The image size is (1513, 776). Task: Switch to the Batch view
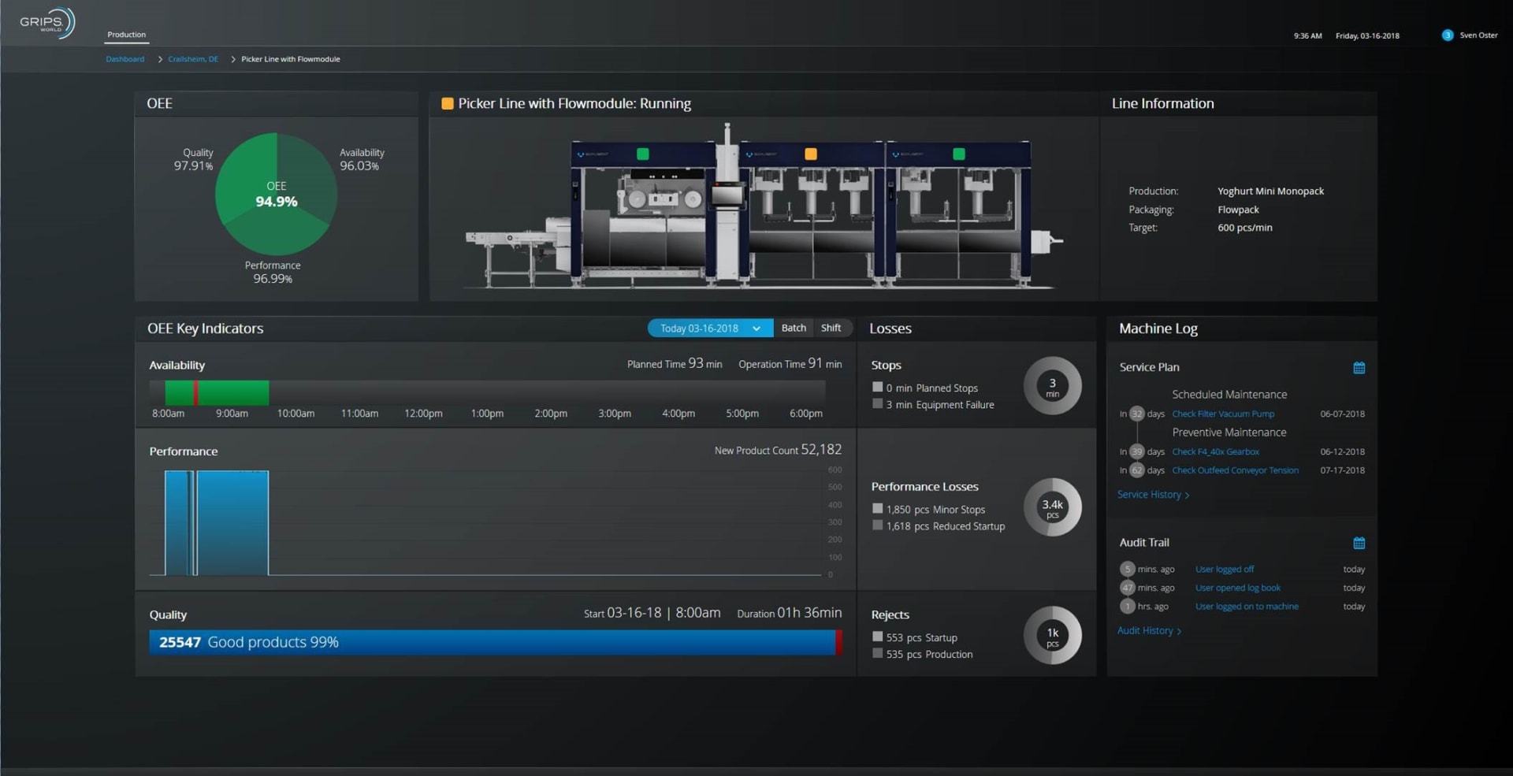point(794,328)
